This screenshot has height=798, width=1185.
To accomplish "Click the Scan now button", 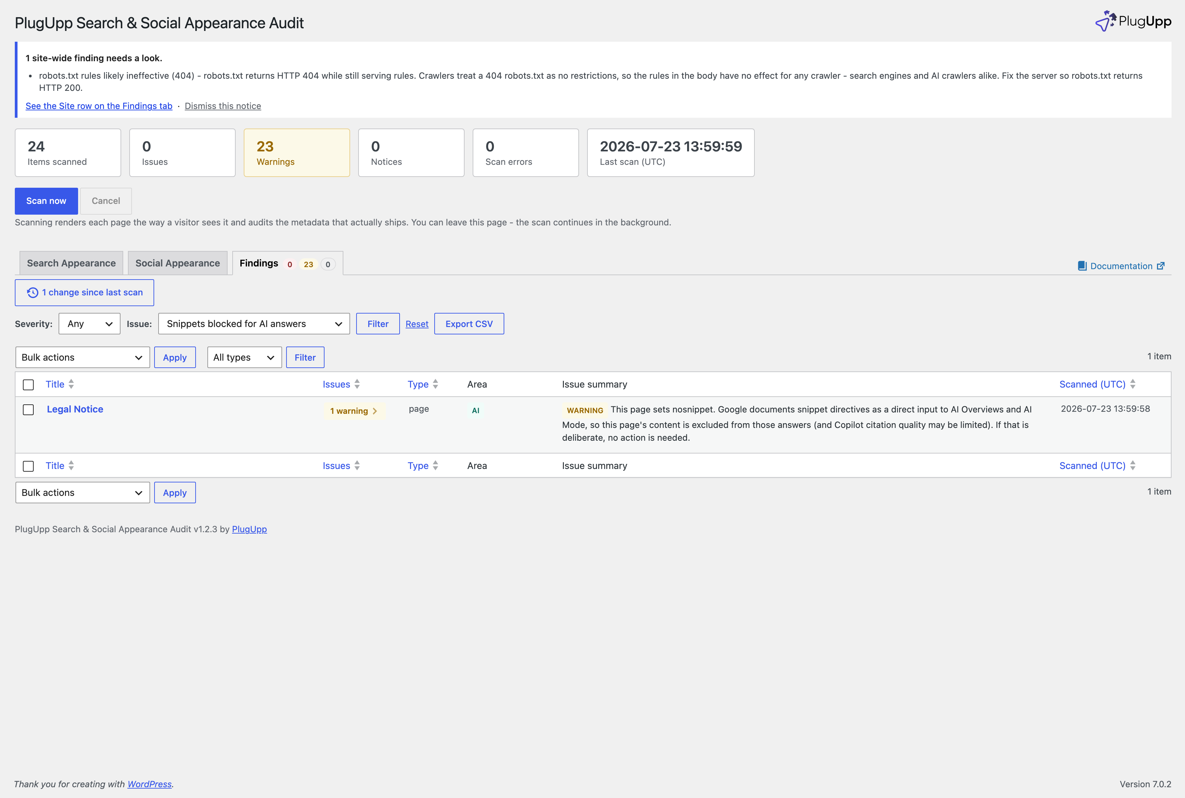I will [x=46, y=201].
